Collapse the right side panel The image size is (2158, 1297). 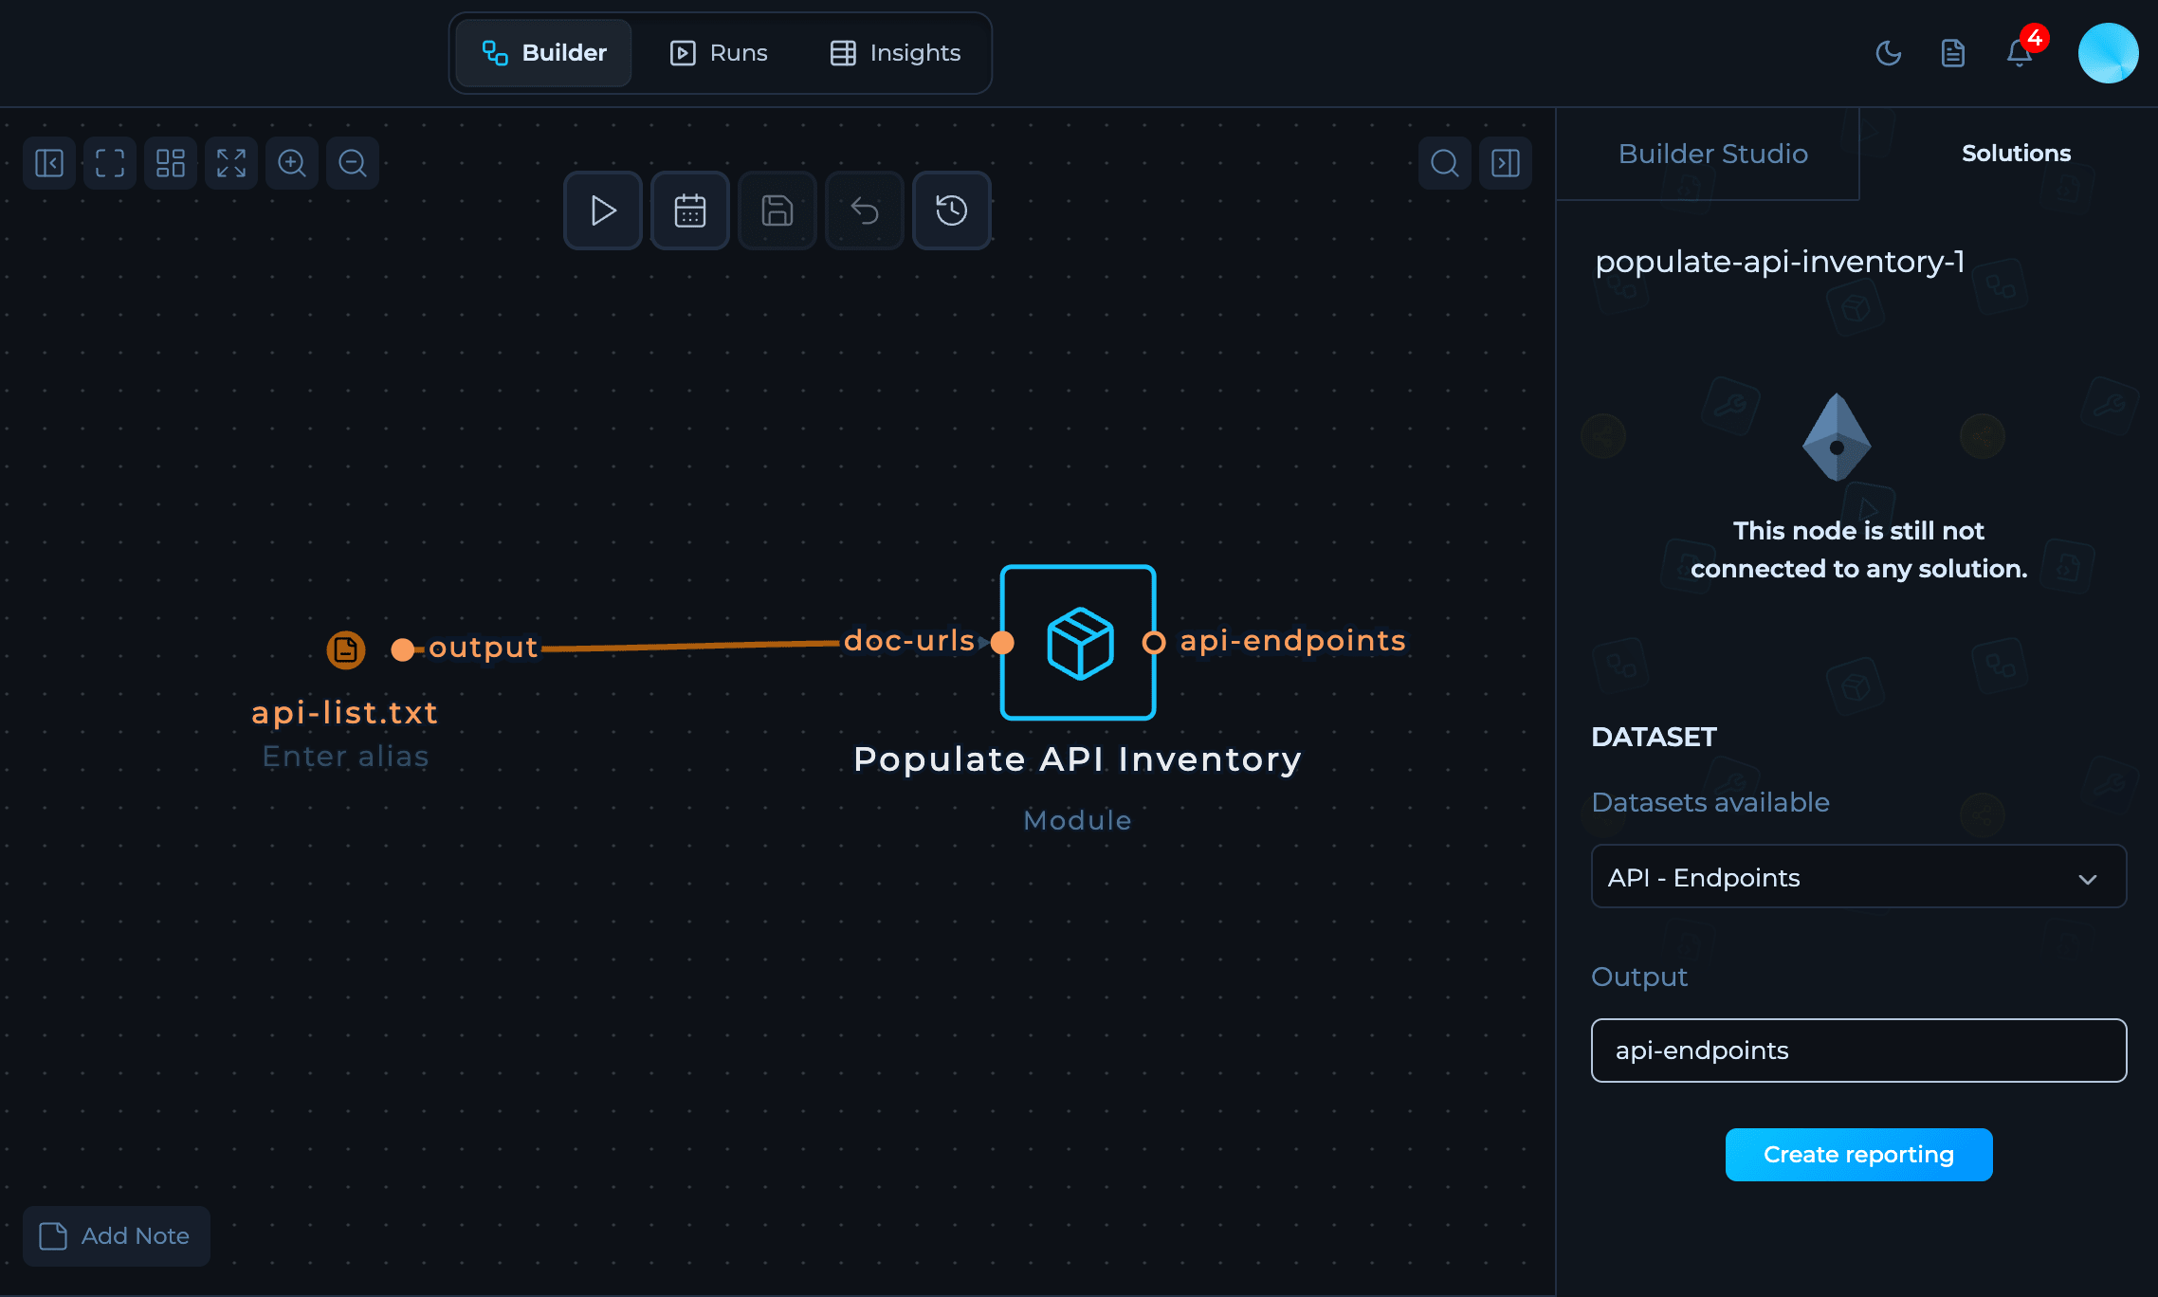[x=1505, y=163]
